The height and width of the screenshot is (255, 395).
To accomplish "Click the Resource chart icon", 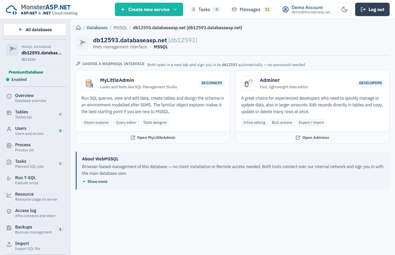I will pyautogui.click(x=9, y=195).
